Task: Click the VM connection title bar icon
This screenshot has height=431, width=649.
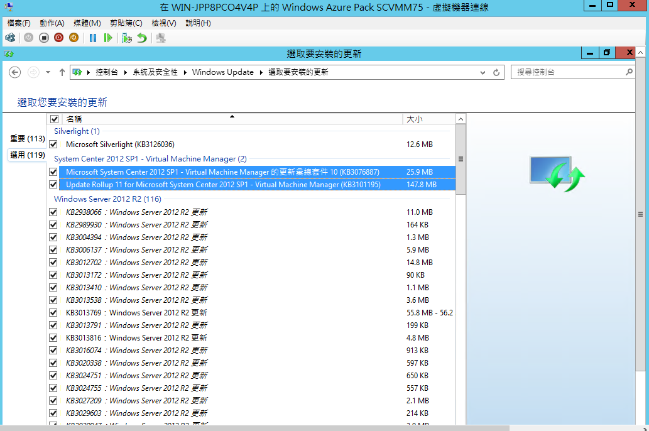Action: pos(9,7)
